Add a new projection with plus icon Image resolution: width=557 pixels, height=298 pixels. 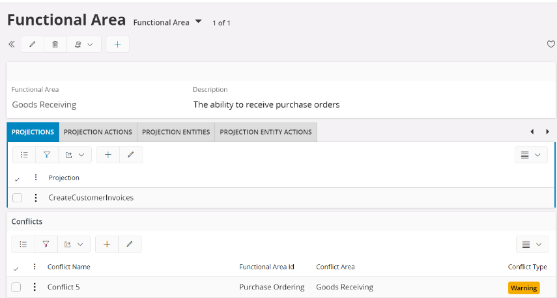pos(108,155)
